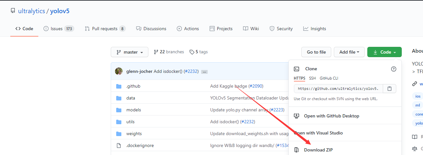The image size is (423, 155).
Task: Click the terminal icon beside Clone
Action: 297,69
